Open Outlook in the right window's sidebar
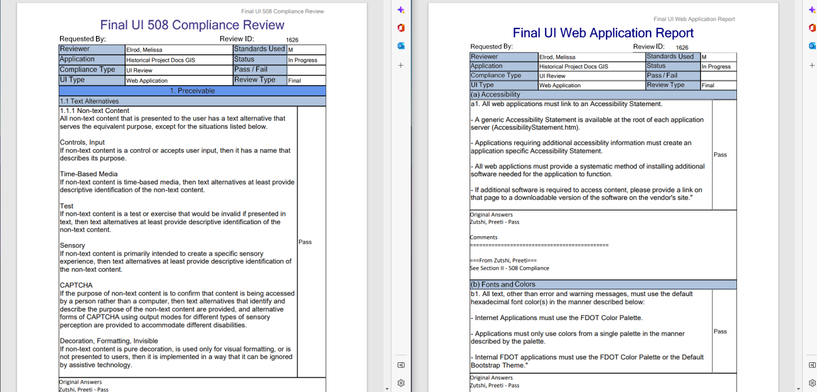The image size is (817, 392). coord(812,46)
